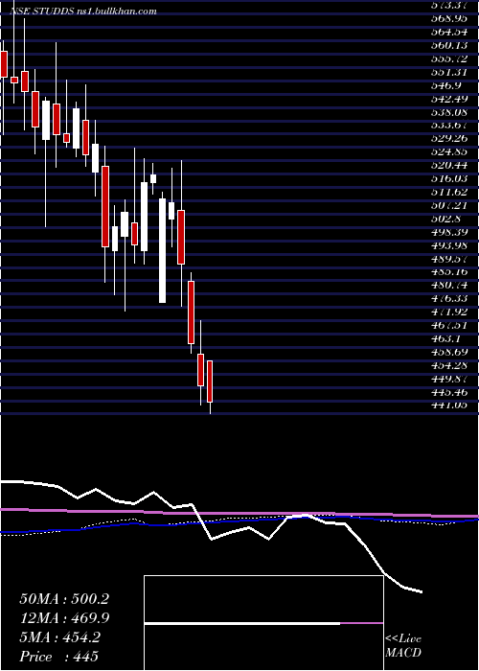Click the '5MA : 454.2' readout
The height and width of the screenshot is (671, 479).
(59, 637)
